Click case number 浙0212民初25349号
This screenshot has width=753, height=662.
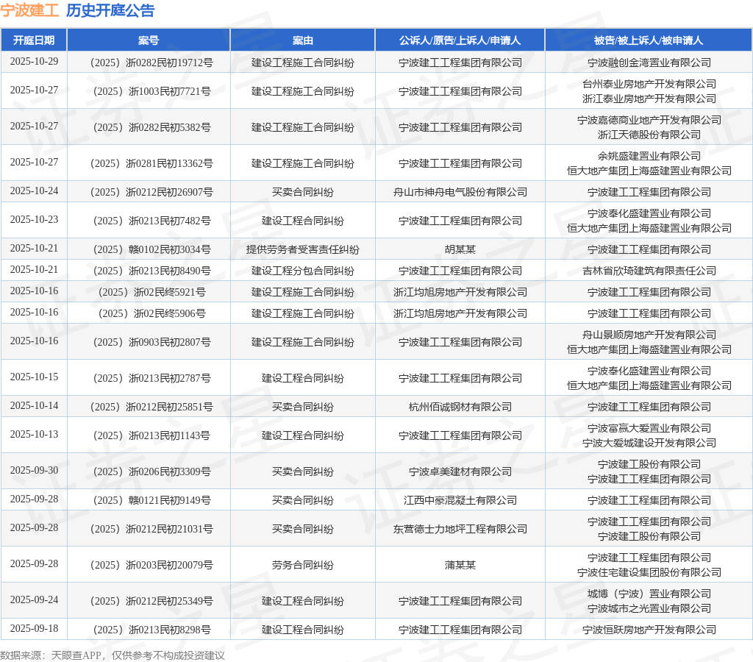151,601
